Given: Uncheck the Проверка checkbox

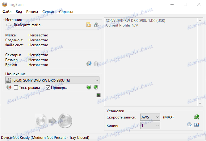Looking at the screenshot, I should coord(48,87).
